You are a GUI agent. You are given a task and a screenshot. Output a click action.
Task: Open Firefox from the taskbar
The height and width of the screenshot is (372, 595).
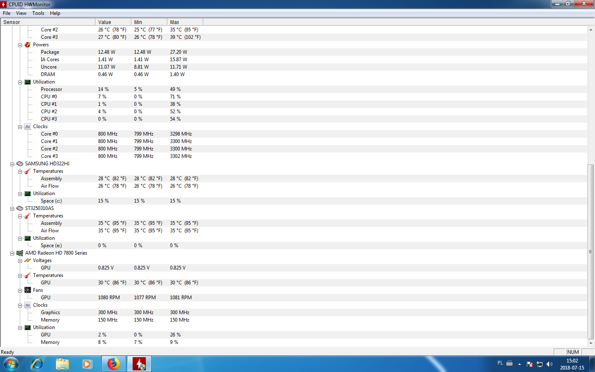114,364
